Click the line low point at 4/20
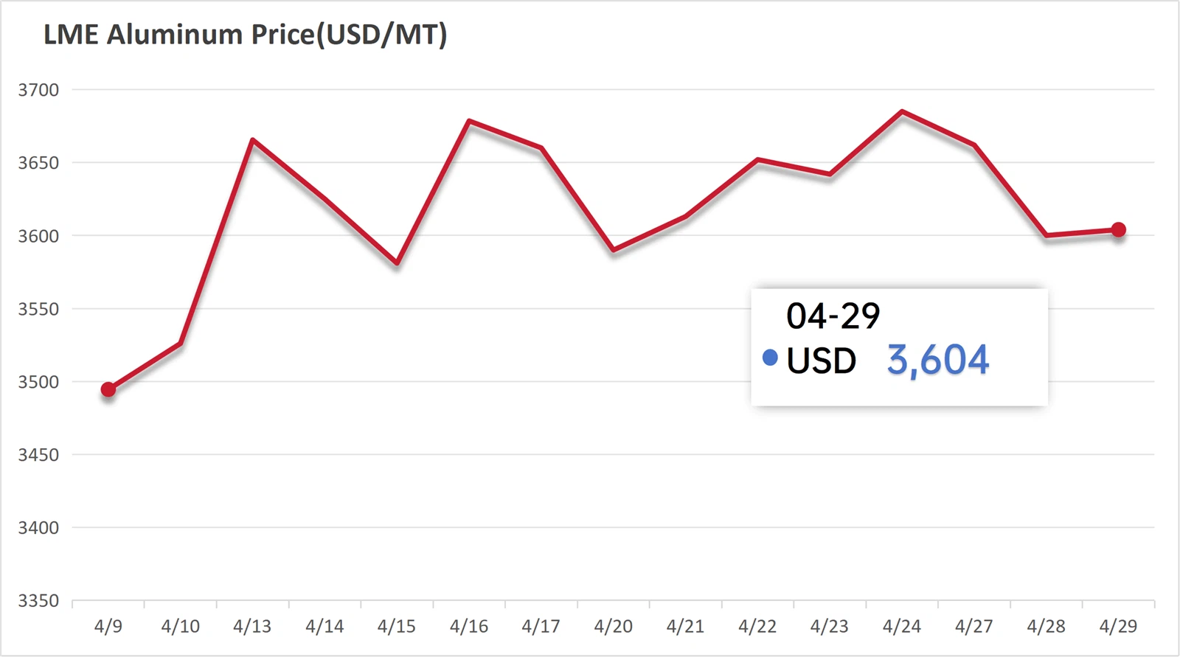 pos(614,250)
